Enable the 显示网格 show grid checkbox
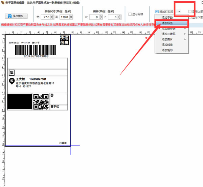Screen dimensions: 203x187 [130, 14]
